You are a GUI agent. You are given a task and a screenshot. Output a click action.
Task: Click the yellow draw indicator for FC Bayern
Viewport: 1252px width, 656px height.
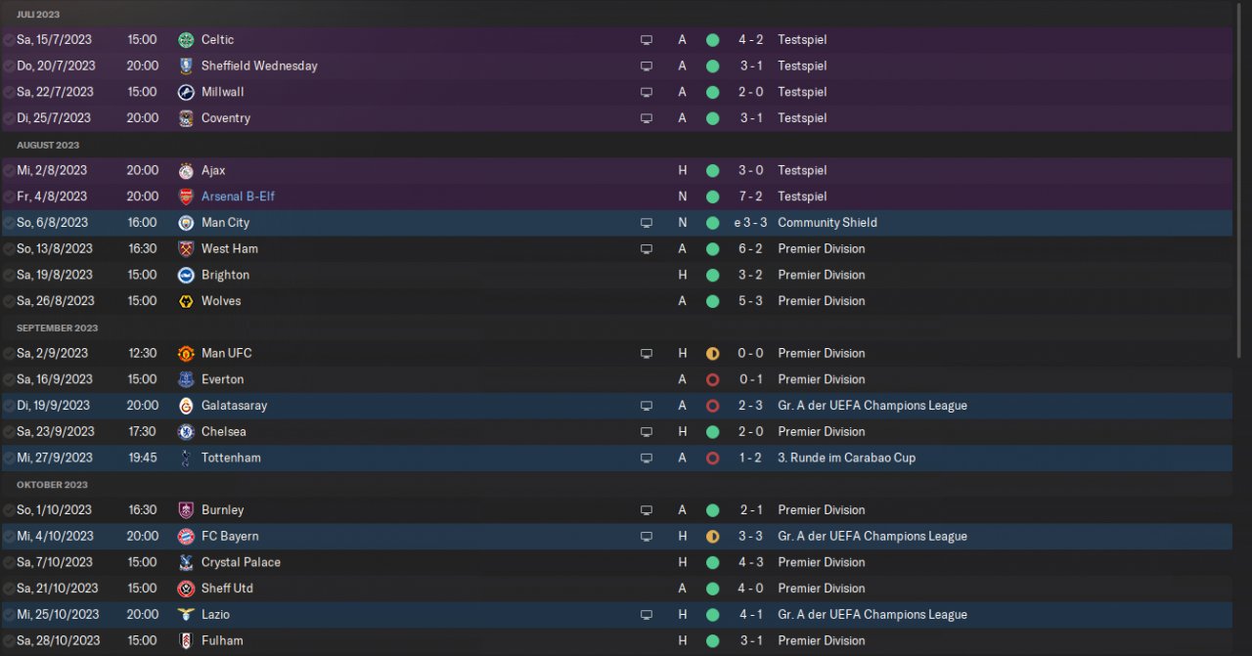pos(712,537)
